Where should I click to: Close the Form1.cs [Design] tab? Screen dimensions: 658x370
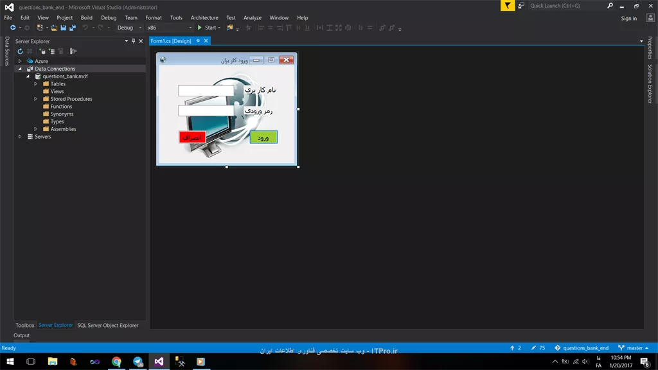tap(206, 40)
